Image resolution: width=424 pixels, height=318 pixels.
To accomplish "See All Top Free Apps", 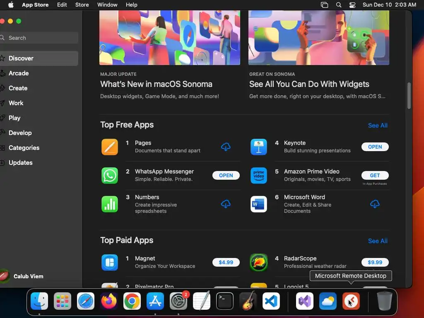I will pyautogui.click(x=378, y=125).
